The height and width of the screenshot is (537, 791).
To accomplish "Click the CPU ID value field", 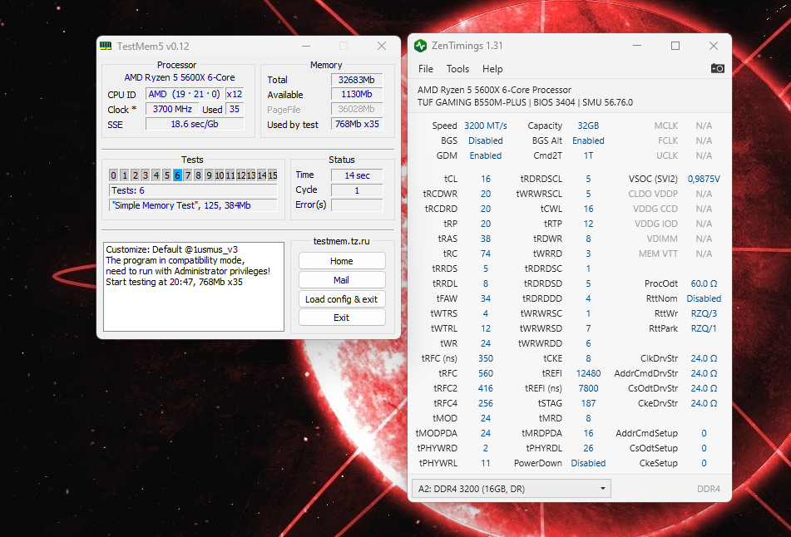I will pyautogui.click(x=185, y=94).
